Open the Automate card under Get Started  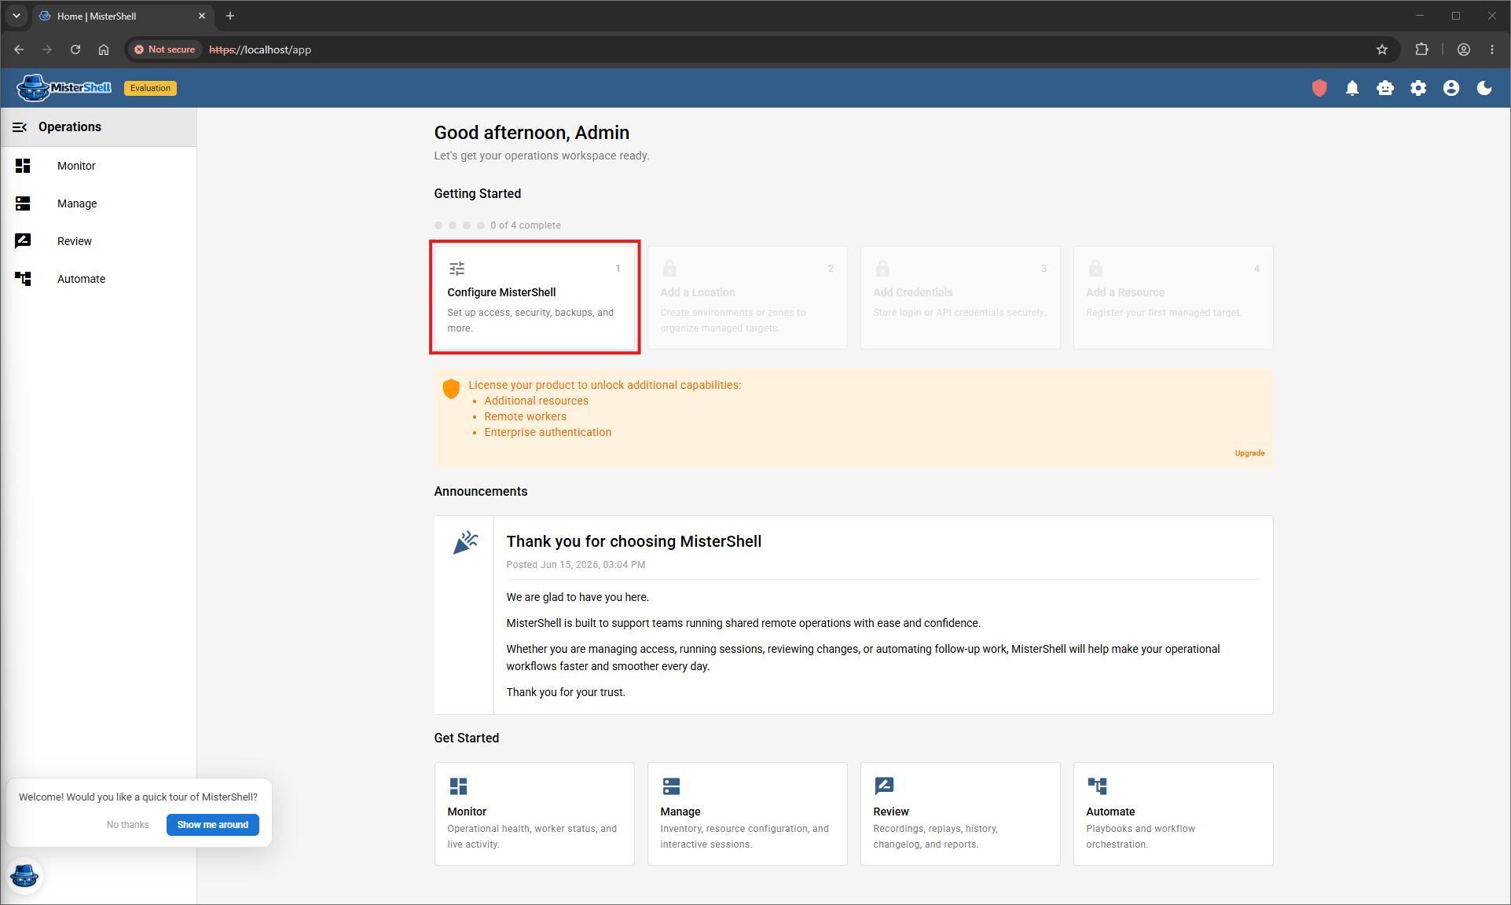point(1173,814)
